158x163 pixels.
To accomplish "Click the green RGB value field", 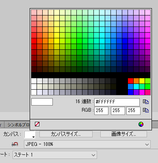I will [118, 111].
